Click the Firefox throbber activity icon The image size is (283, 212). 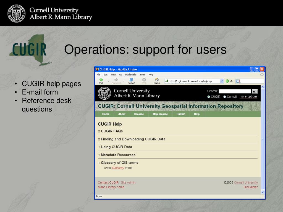click(x=262, y=75)
